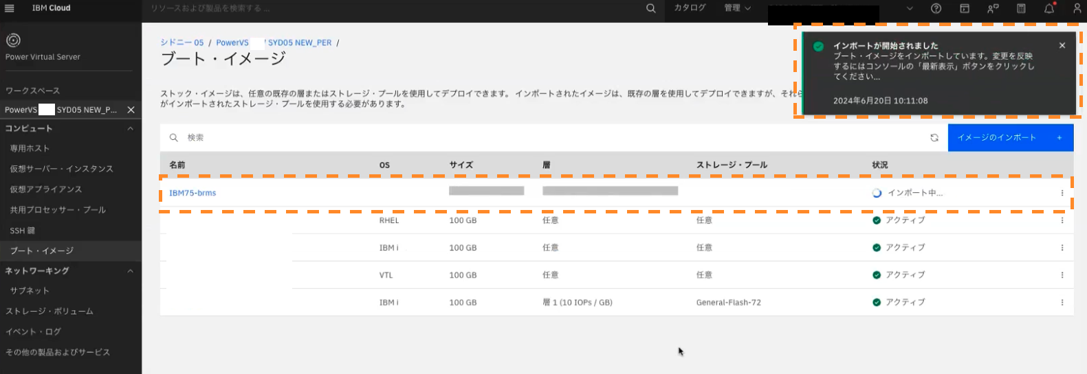
Task: Click the シドニー 05 breadcrumb link
Action: pos(182,43)
